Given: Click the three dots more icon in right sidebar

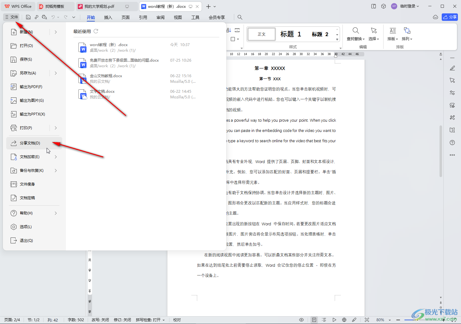Looking at the screenshot, I should tap(452, 155).
